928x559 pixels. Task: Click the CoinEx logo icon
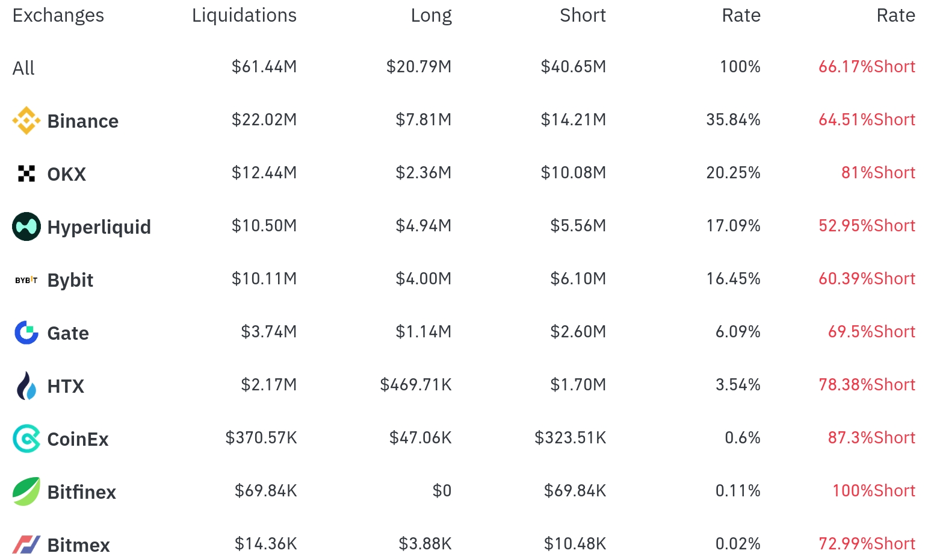click(26, 439)
